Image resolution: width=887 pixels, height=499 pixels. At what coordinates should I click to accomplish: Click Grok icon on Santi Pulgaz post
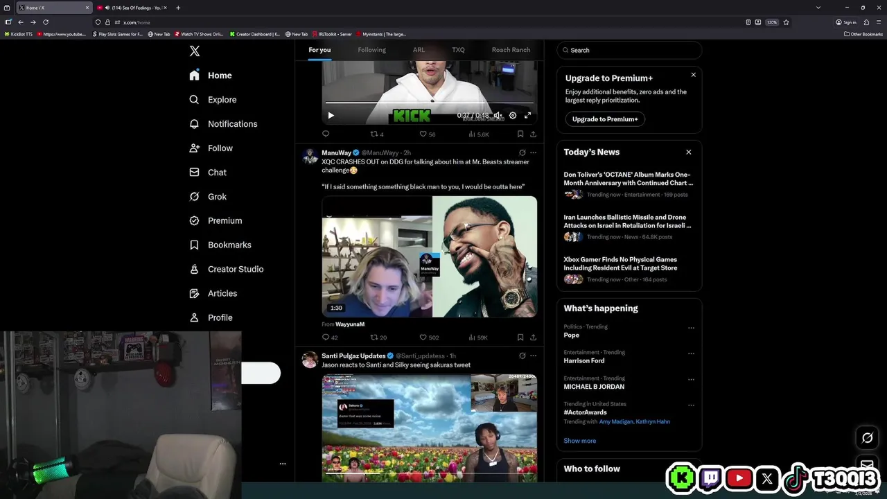point(522,356)
